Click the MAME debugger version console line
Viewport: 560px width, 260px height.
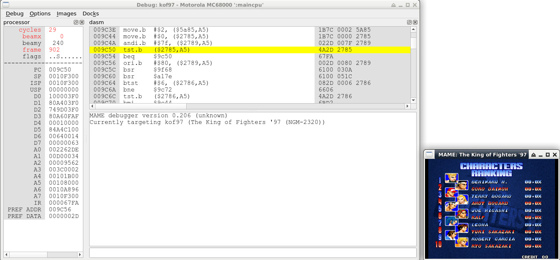click(x=159, y=115)
